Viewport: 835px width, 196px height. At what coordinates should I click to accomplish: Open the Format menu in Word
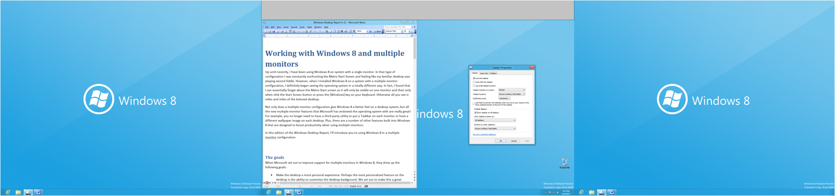(x=294, y=27)
